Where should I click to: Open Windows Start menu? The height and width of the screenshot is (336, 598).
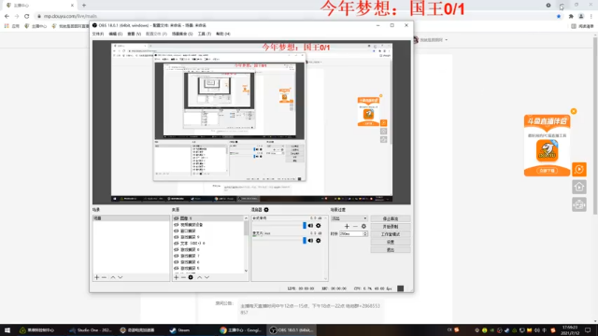point(7,329)
